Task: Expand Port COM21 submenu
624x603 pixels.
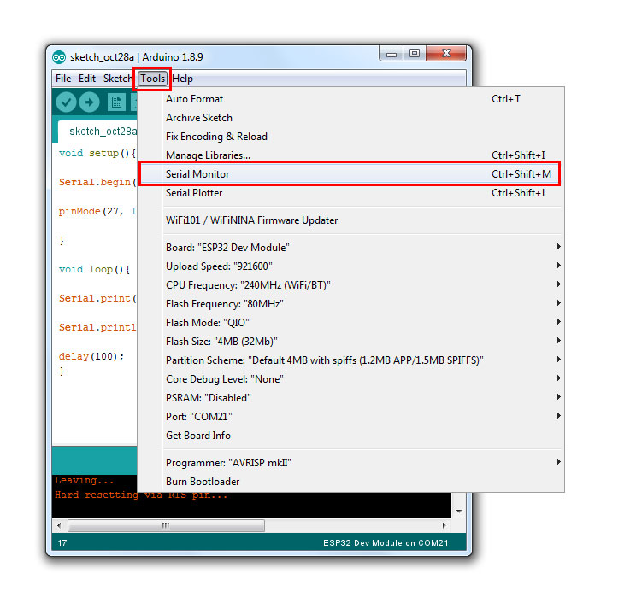Action: coord(351,417)
